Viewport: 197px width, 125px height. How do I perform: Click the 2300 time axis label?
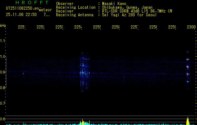point(191,27)
